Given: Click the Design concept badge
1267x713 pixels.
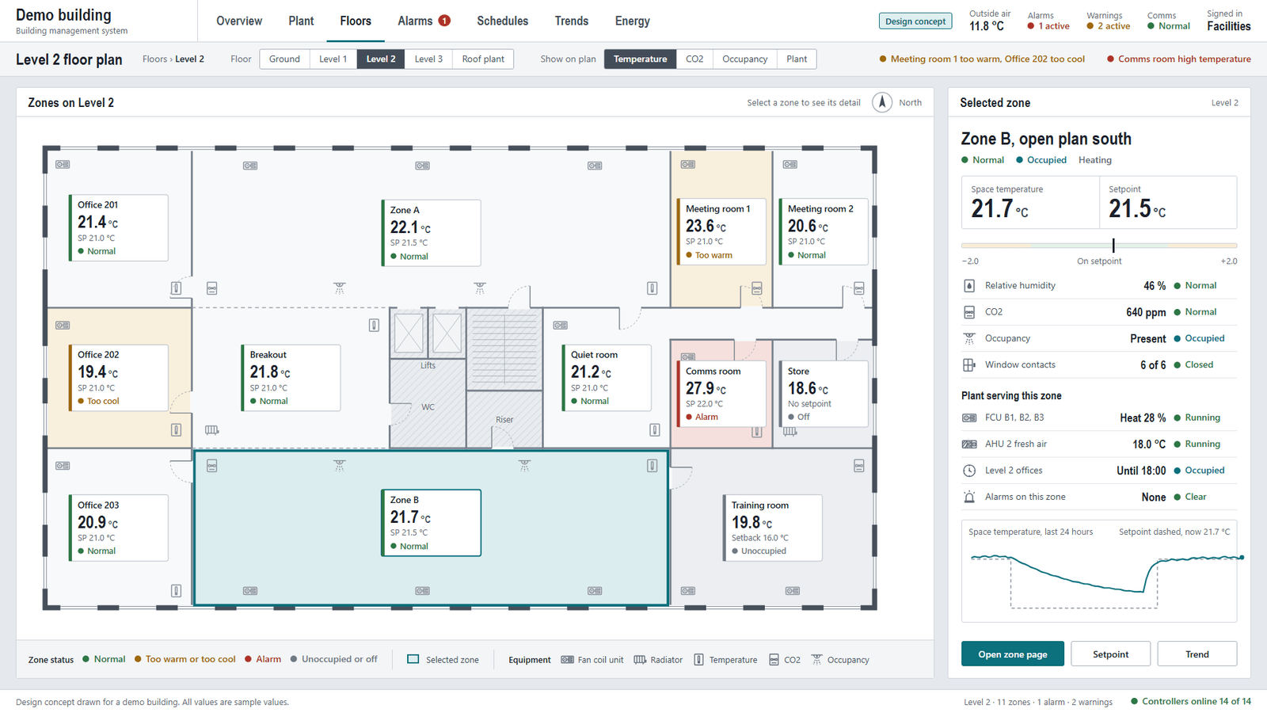Looking at the screenshot, I should [915, 21].
